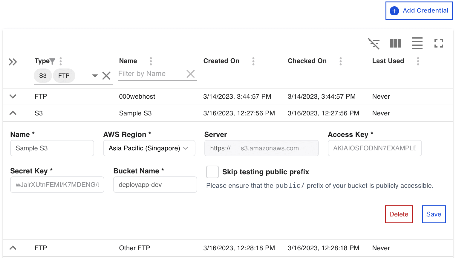This screenshot has height=258, width=456.
Task: Collapse the Sample S3 row
Action: coord(13,113)
